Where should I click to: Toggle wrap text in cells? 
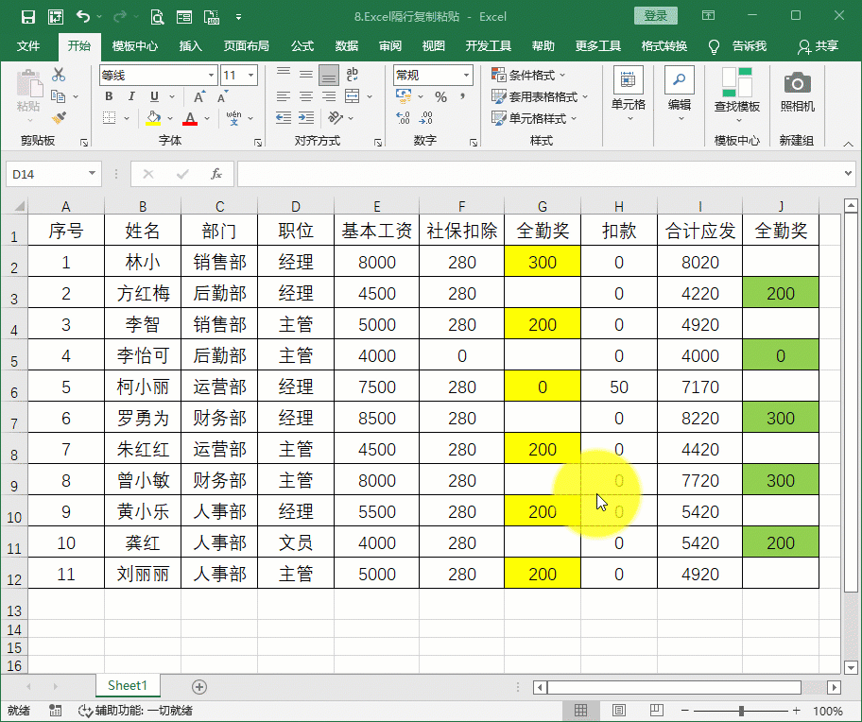pyautogui.click(x=352, y=74)
